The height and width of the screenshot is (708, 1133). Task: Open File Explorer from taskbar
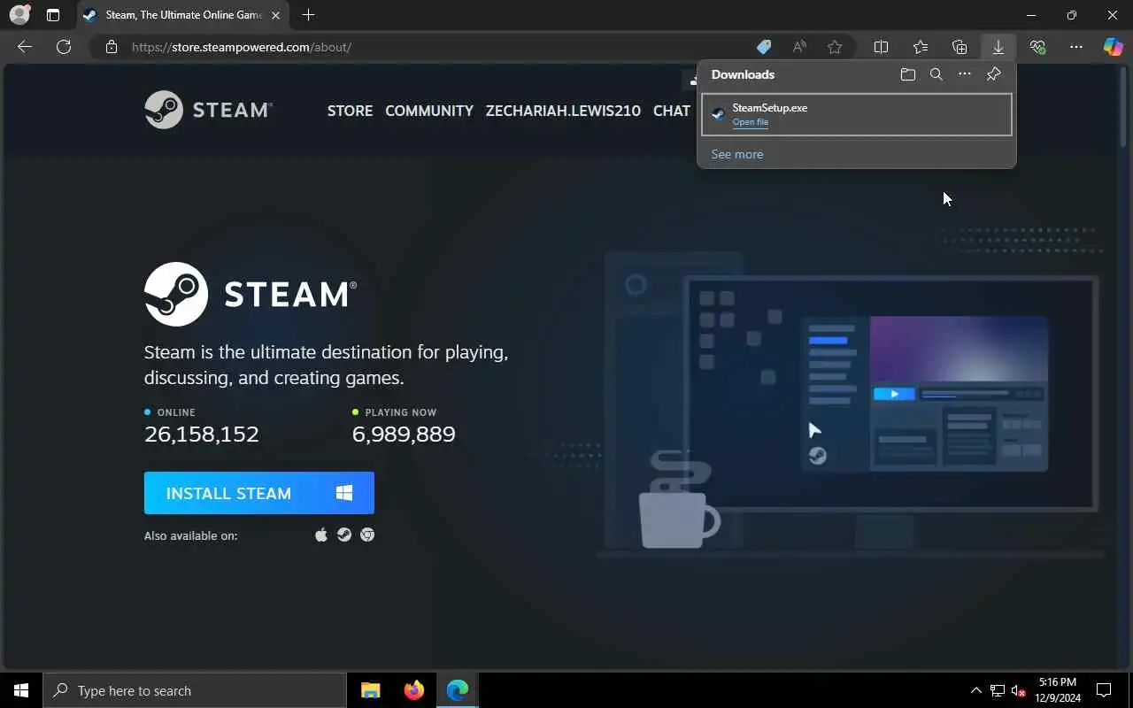371,690
